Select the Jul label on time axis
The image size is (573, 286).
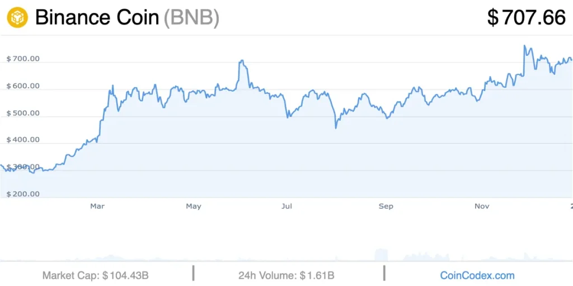286,207
